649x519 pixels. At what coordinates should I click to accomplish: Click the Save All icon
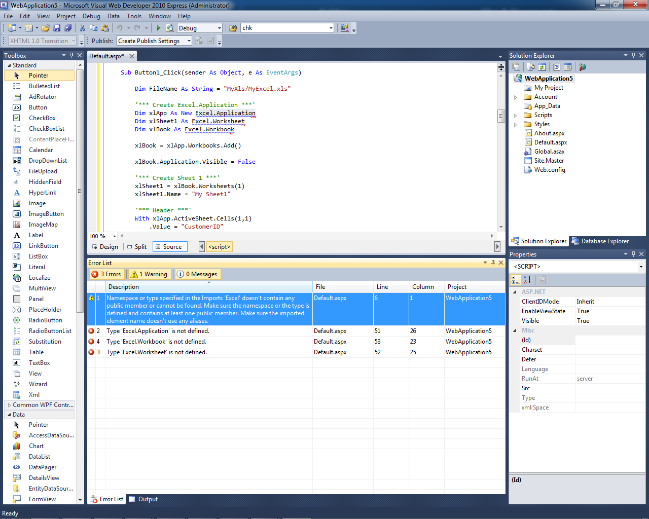68,28
